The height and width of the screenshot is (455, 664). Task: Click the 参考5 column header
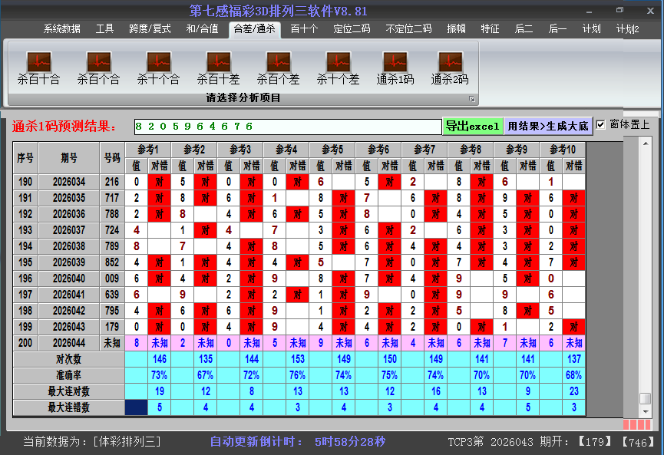click(x=332, y=149)
